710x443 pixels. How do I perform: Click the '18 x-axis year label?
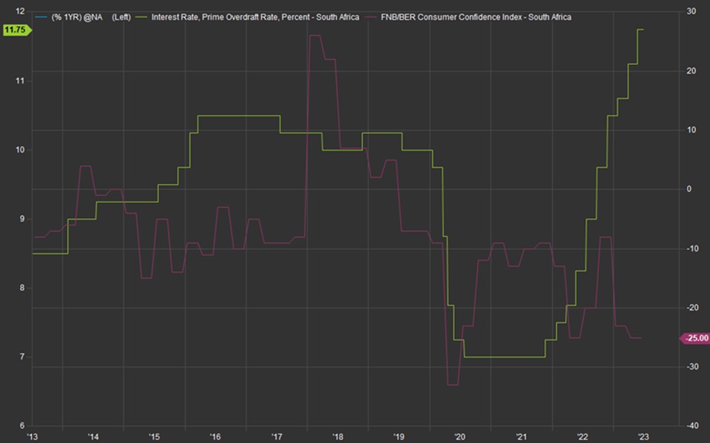pos(337,436)
